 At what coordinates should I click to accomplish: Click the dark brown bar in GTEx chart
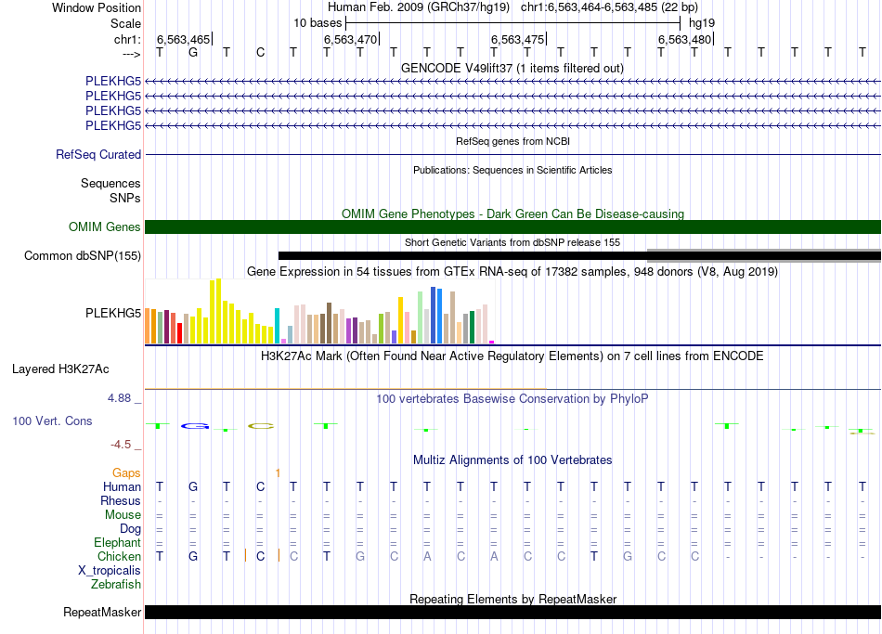point(329,323)
